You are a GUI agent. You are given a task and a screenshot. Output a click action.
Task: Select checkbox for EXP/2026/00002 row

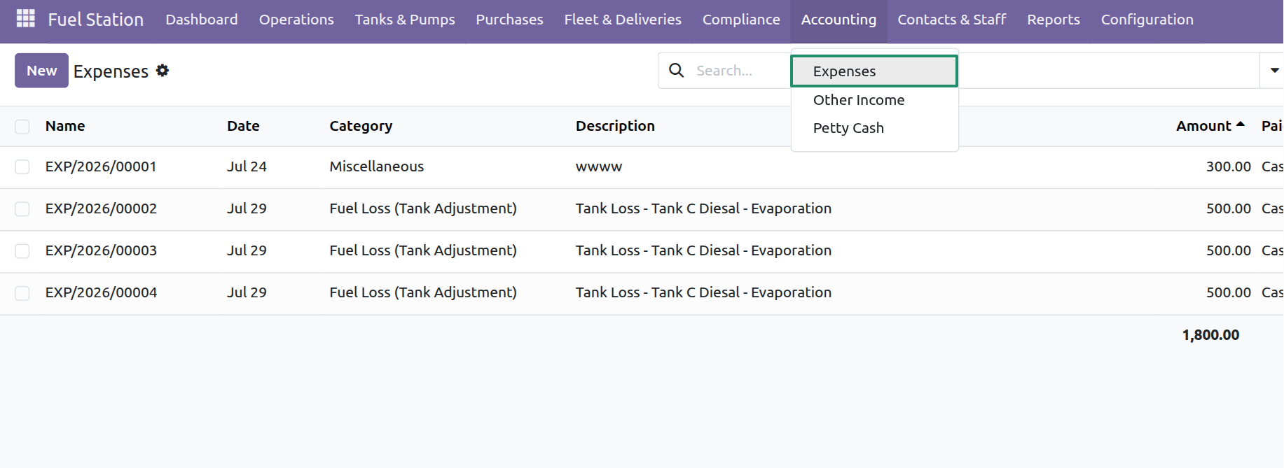click(22, 208)
